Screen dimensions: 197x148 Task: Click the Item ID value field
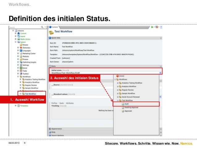point(79,43)
